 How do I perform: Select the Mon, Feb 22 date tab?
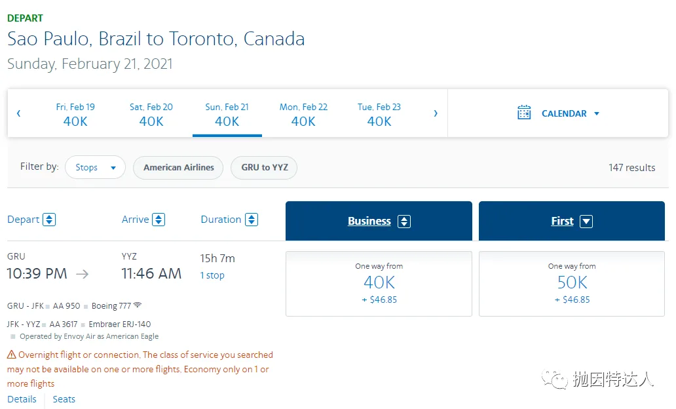[x=303, y=113]
